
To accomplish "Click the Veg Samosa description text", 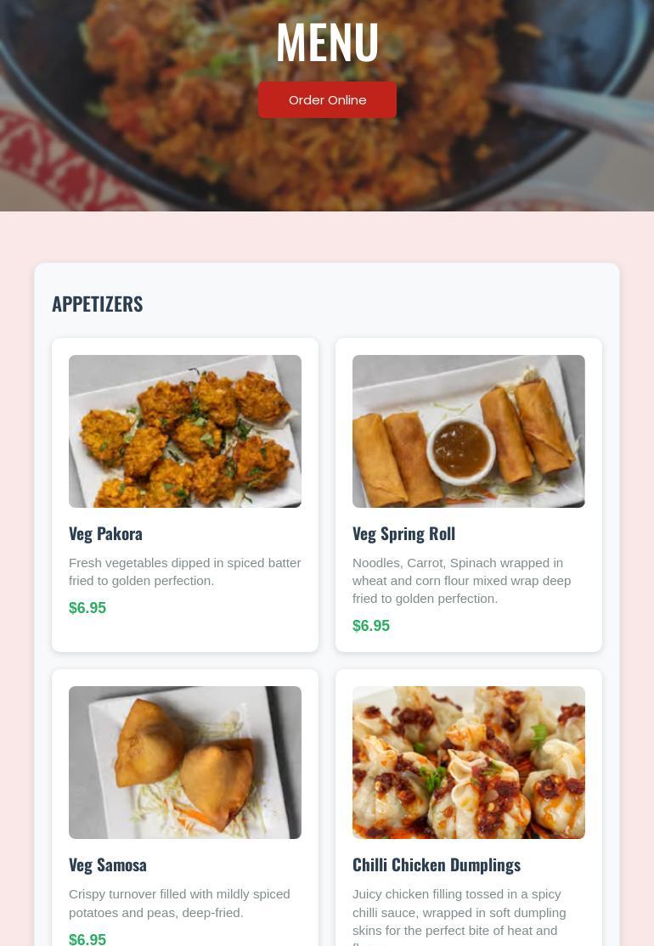I will pyautogui.click(x=179, y=904).
